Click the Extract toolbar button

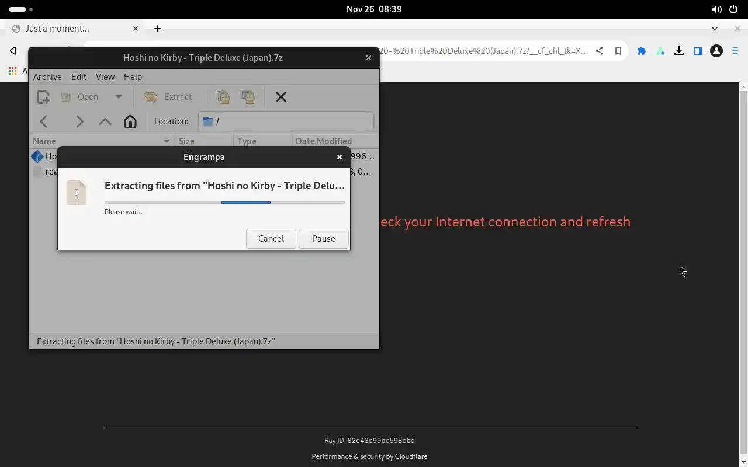pos(168,97)
